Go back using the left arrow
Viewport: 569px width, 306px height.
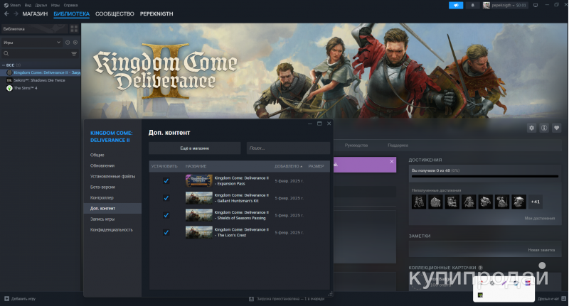(6, 13)
